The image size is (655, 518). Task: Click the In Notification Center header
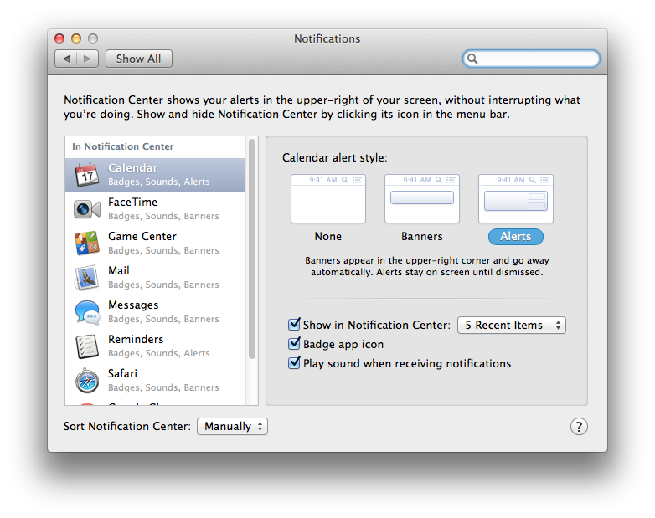coord(123,146)
